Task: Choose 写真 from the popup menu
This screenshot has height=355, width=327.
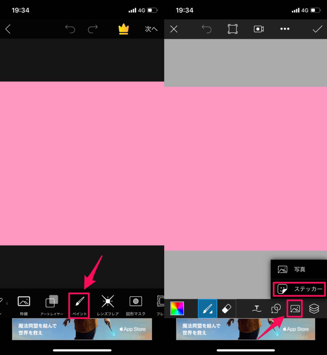Action: click(299, 269)
